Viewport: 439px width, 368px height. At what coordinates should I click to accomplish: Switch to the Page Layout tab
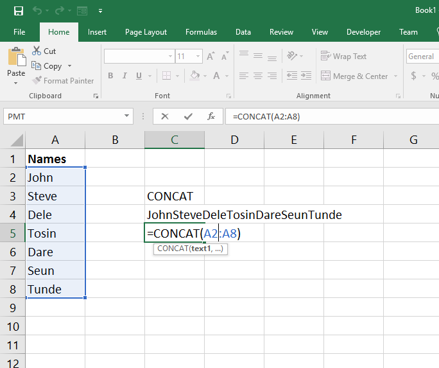[x=146, y=32]
